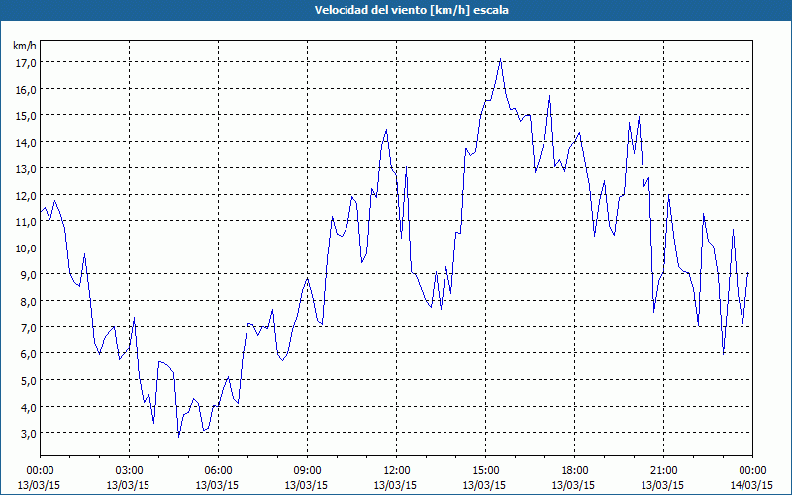Click the '09:00' time axis label

click(307, 471)
